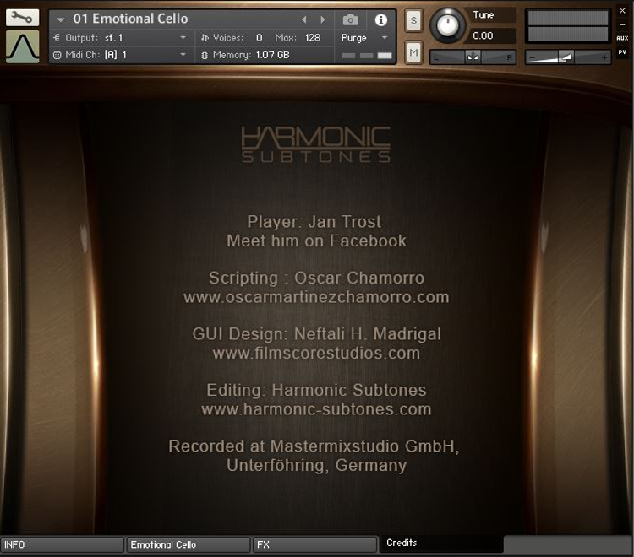634x557 pixels.
Task: Click the purge status indicator bars
Action: (367, 56)
